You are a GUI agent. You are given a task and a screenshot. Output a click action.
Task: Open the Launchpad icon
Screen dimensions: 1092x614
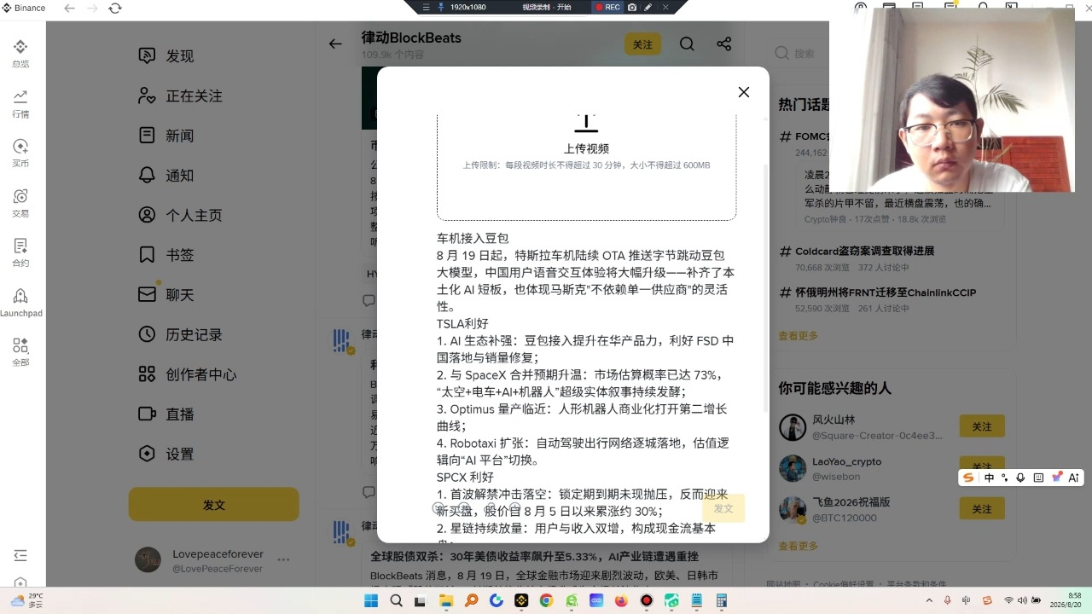click(20, 303)
